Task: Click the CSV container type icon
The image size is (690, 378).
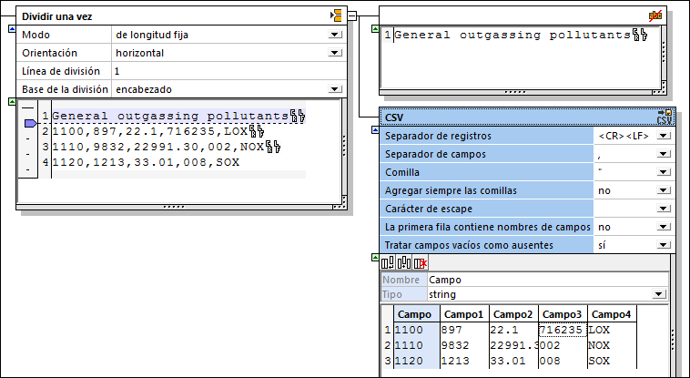Action: click(664, 117)
